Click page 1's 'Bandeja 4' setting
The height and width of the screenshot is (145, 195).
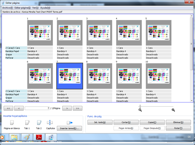coord(40,51)
